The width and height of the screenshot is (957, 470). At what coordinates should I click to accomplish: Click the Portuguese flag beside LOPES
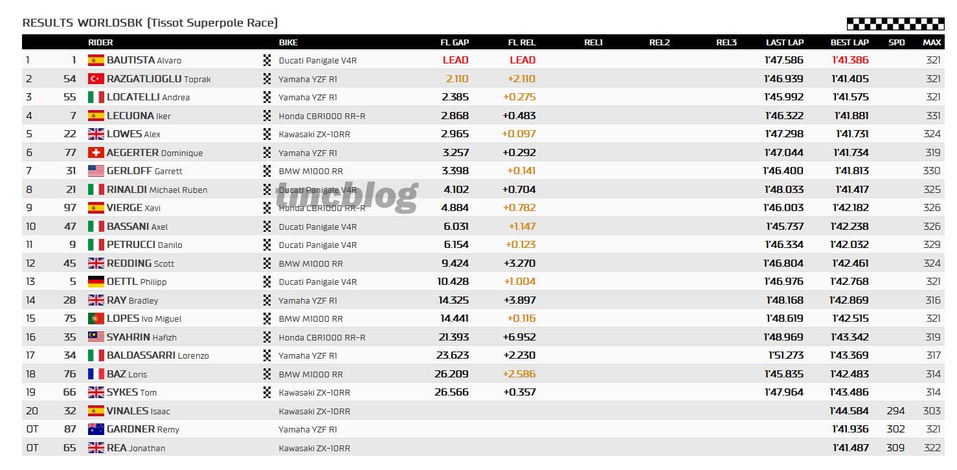click(x=96, y=319)
